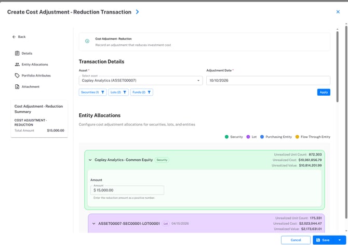Click the Cancel button
Viewport: 348px width, 245px height.
(296, 240)
